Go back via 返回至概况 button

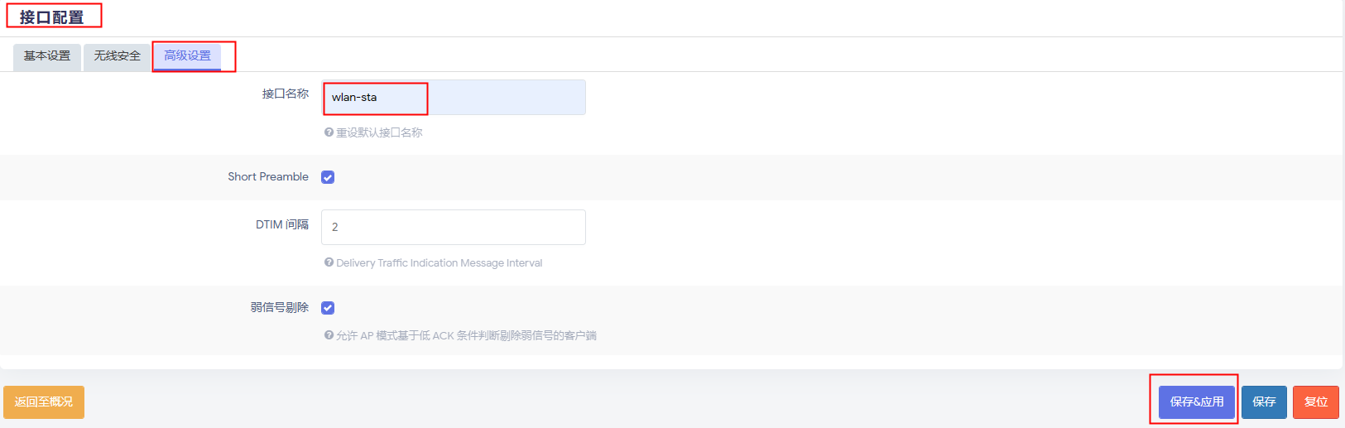[44, 402]
